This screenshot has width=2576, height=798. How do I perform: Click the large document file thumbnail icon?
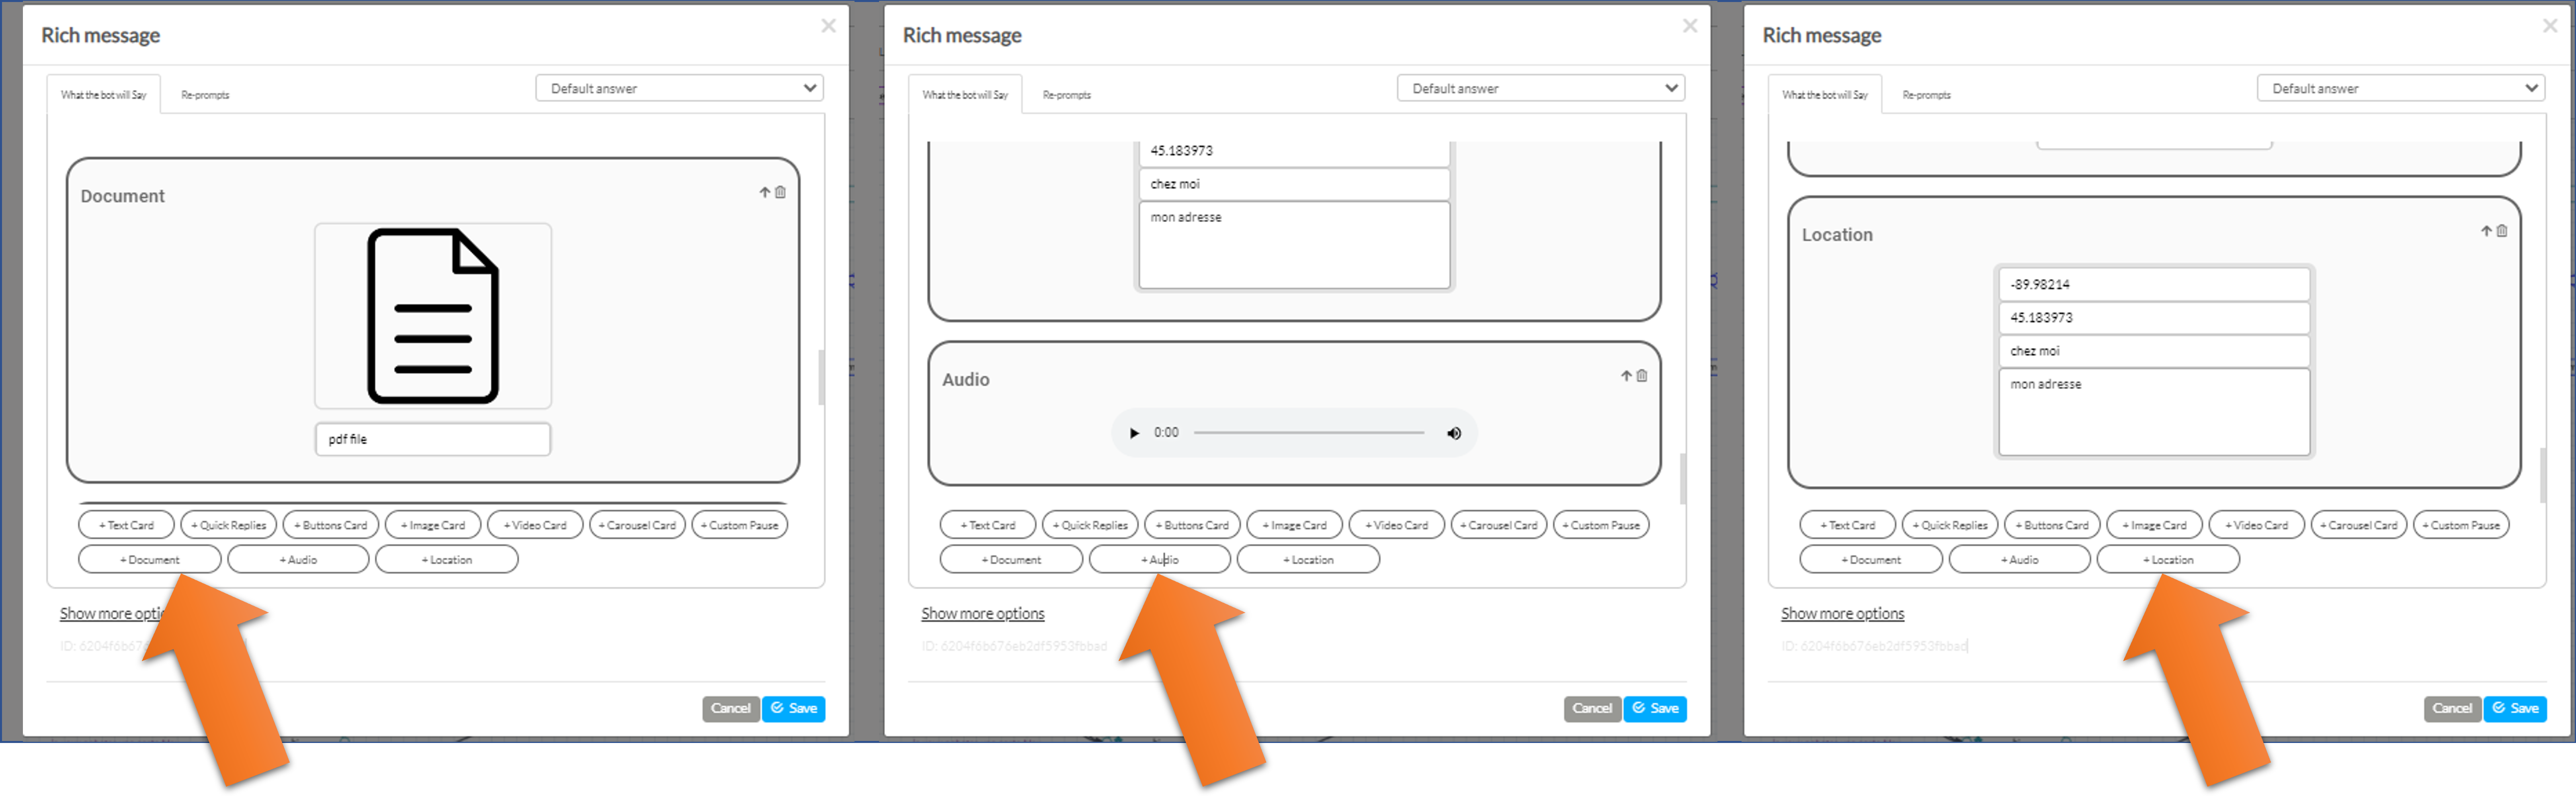click(433, 316)
